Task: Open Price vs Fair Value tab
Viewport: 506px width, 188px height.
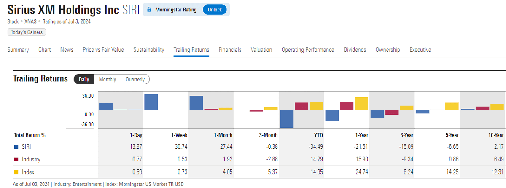Action: [103, 50]
